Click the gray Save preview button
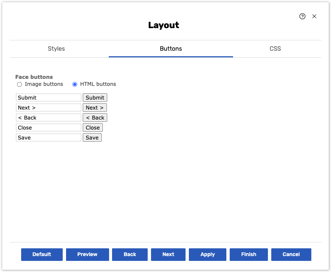Screen dimensions: 331x272 92,138
